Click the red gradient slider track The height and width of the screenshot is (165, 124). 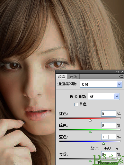tap(90, 118)
